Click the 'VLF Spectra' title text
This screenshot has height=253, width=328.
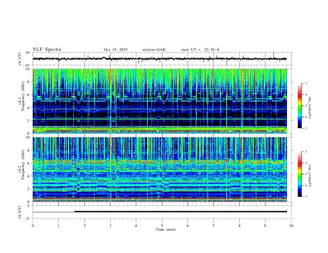pos(47,50)
